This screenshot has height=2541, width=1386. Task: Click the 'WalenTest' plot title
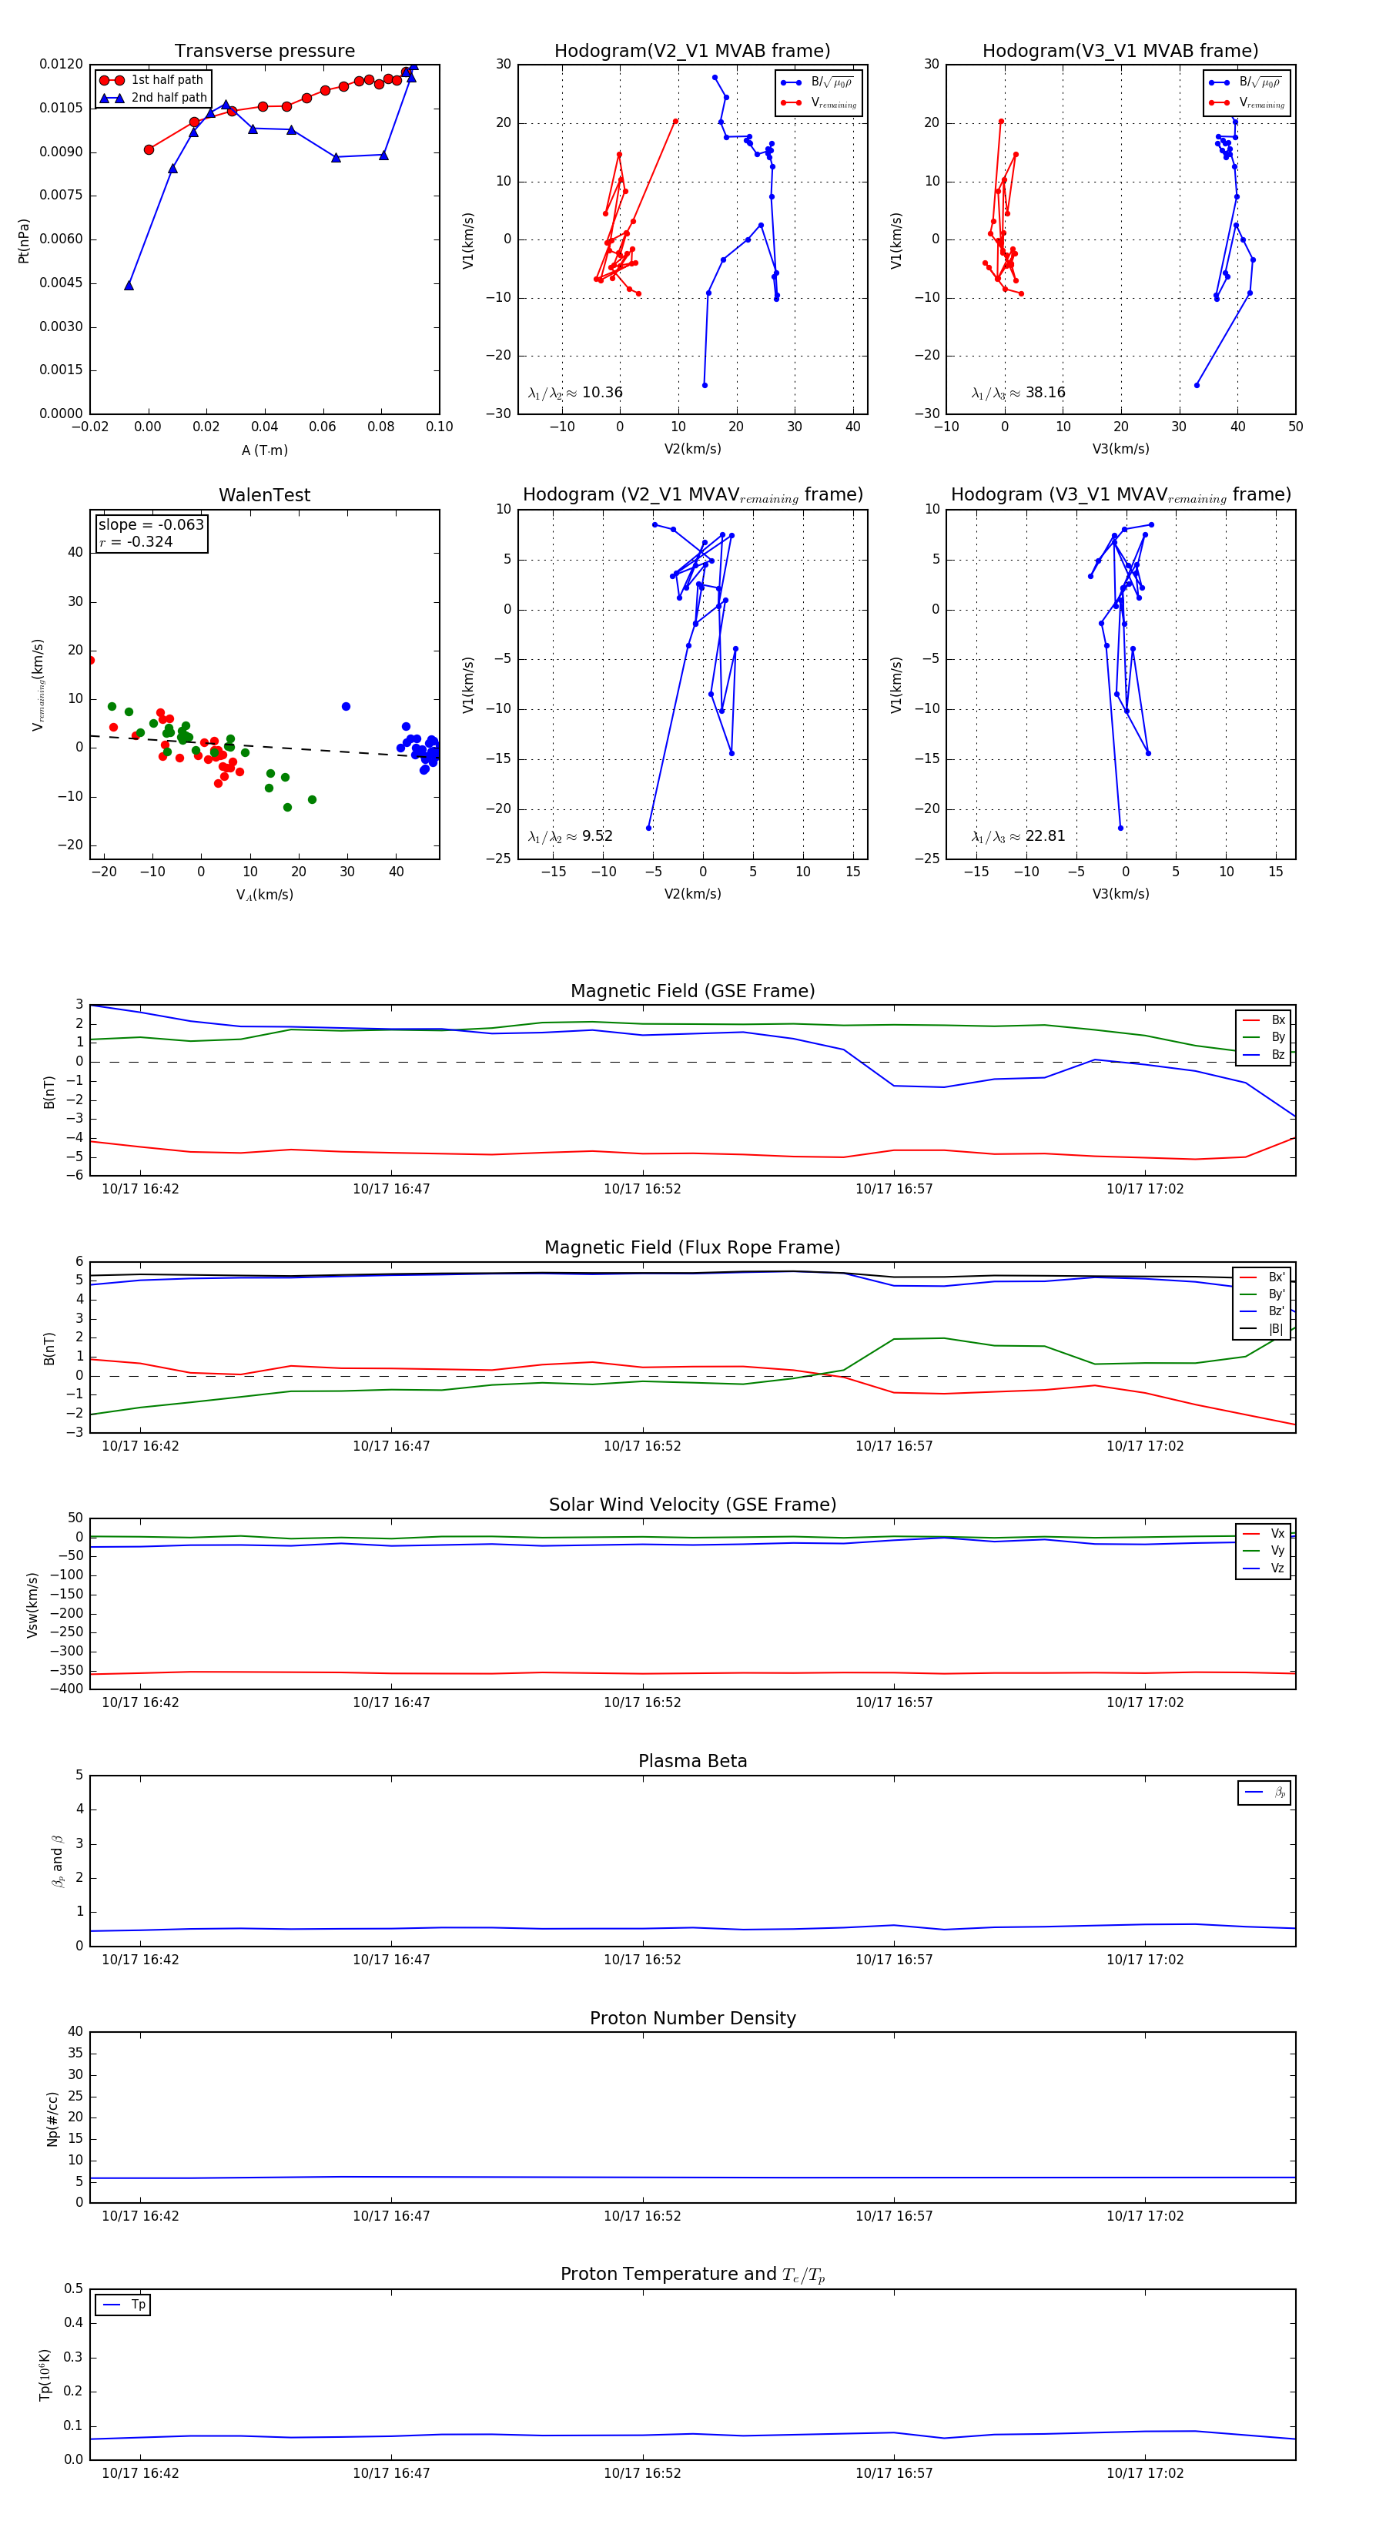[x=264, y=495]
